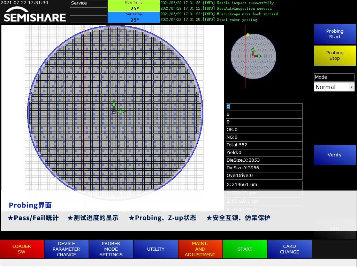This screenshot has height=267, width=357.
Task: Open MAINT. AND ADJUSTMENT menu
Action: pos(200,249)
